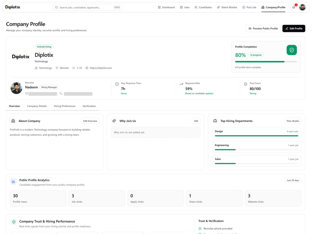Screen dimensions: 312x234
Task: Click the Why Join Us sparkle icon
Action: point(114,121)
